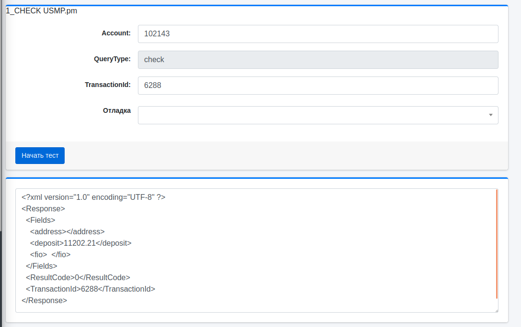Click the ResultCode line in response
The width and height of the screenshot is (521, 327).
(x=78, y=277)
